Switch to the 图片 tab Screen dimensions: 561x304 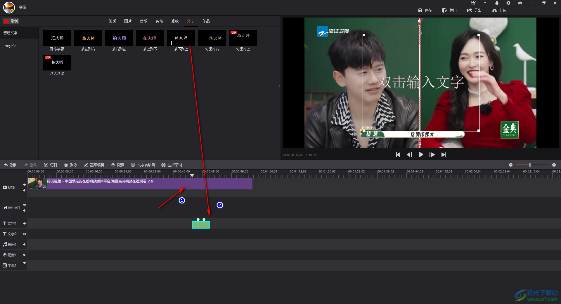pos(128,21)
